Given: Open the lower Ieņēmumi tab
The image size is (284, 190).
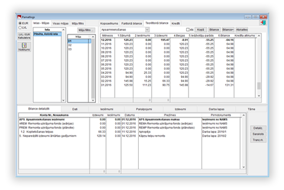Looking at the screenshot, I should pos(106,109).
